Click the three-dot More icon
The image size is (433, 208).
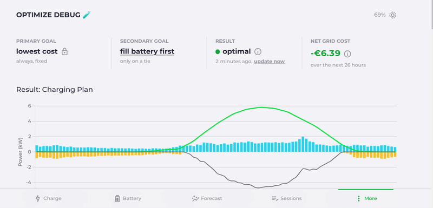tap(358, 198)
